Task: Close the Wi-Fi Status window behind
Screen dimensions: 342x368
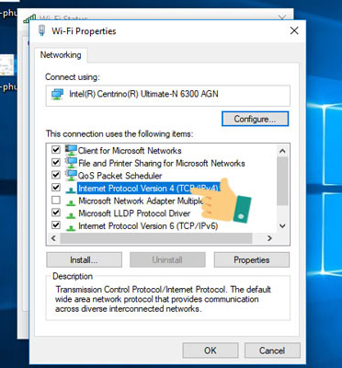Action: point(282,17)
